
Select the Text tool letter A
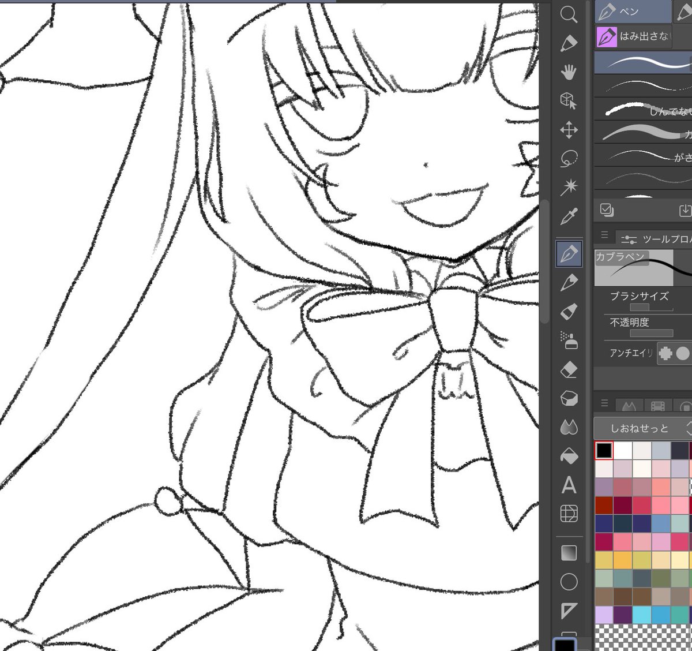569,485
